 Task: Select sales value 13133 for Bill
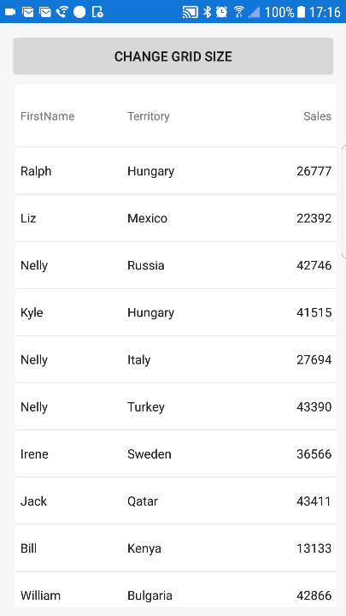click(x=314, y=548)
